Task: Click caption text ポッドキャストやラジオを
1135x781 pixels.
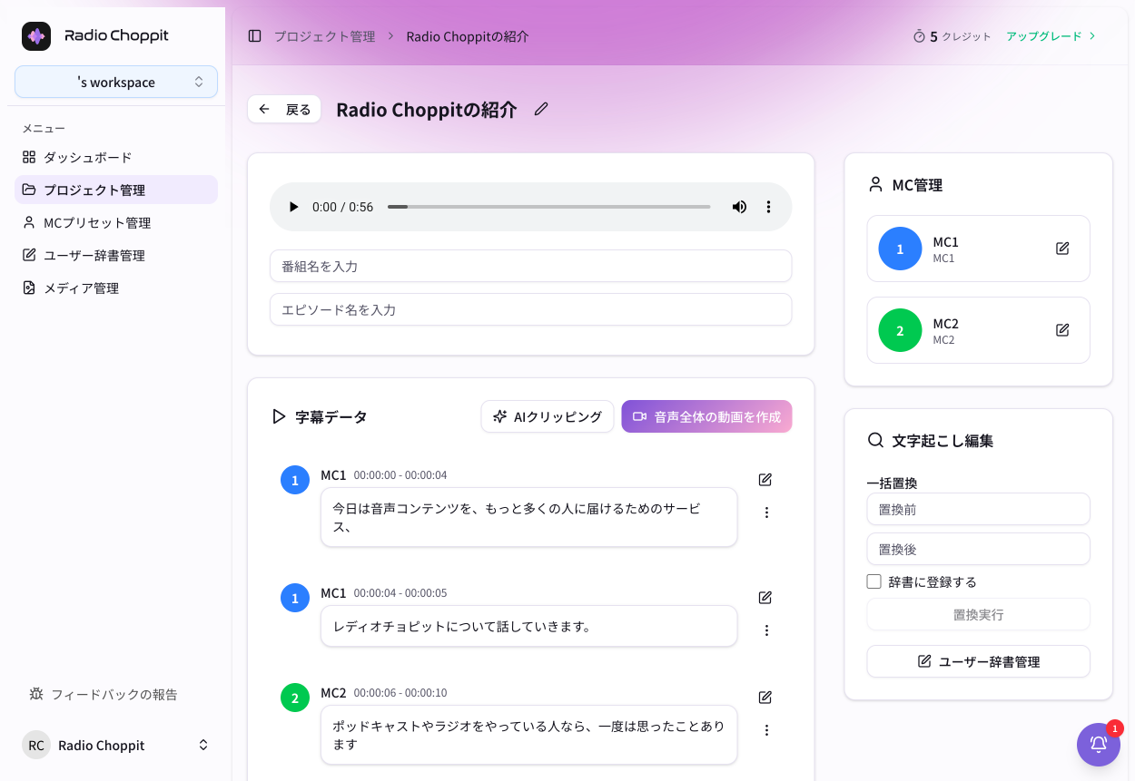Action: pyautogui.click(x=528, y=735)
